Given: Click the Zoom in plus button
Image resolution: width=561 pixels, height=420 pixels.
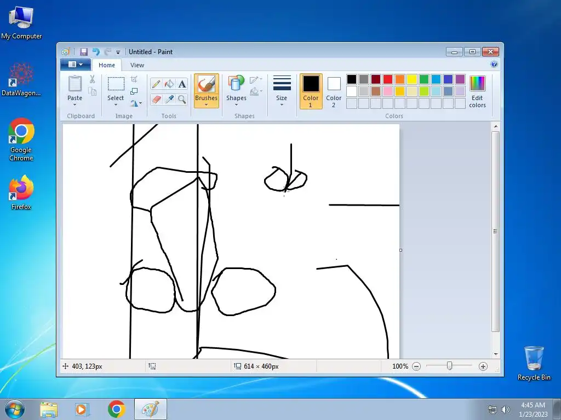Looking at the screenshot, I should [x=483, y=366].
